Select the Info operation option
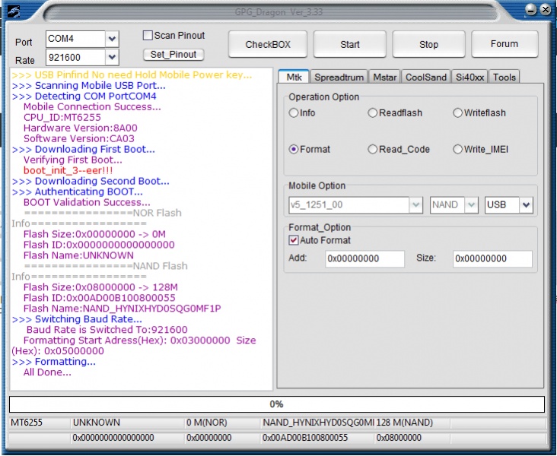This screenshot has height=456, width=557. (294, 112)
